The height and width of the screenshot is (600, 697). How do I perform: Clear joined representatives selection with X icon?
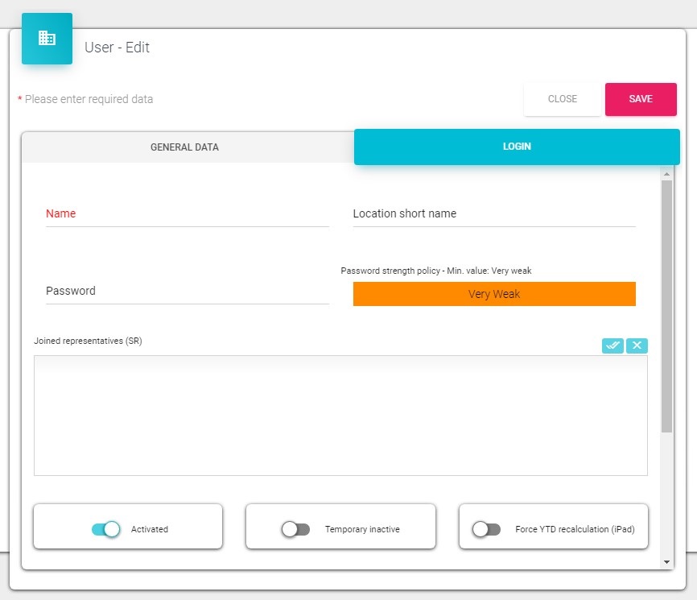(637, 346)
